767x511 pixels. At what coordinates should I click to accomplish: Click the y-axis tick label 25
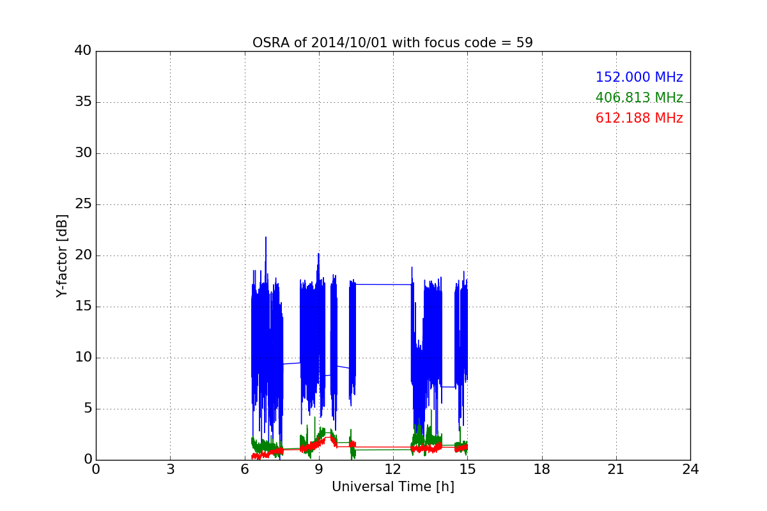pos(83,204)
